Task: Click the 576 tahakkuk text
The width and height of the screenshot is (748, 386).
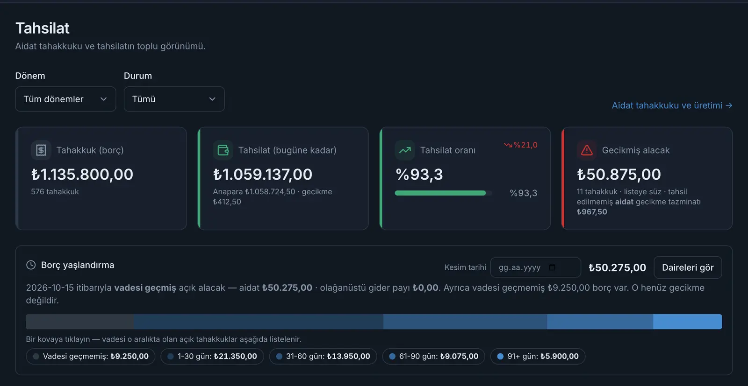Action: (x=55, y=192)
